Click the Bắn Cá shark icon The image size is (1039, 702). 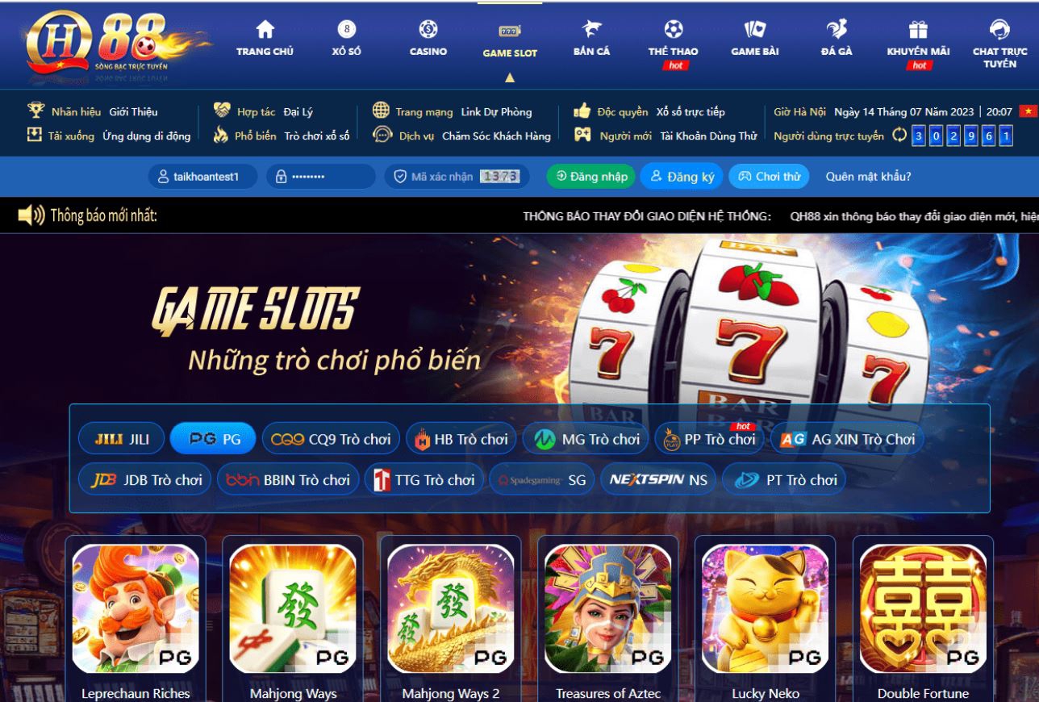coord(591,29)
